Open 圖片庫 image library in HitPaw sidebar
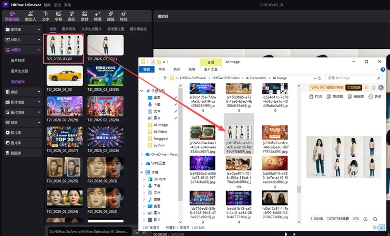The width and height of the screenshot is (390, 236). tap(23, 143)
